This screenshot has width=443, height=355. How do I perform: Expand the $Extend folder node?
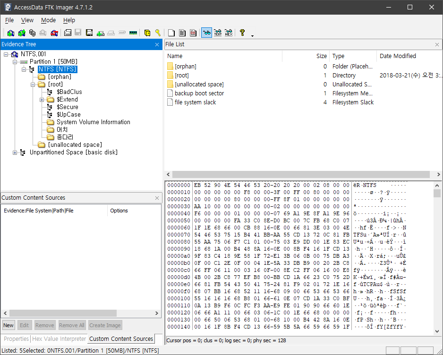click(x=42, y=100)
